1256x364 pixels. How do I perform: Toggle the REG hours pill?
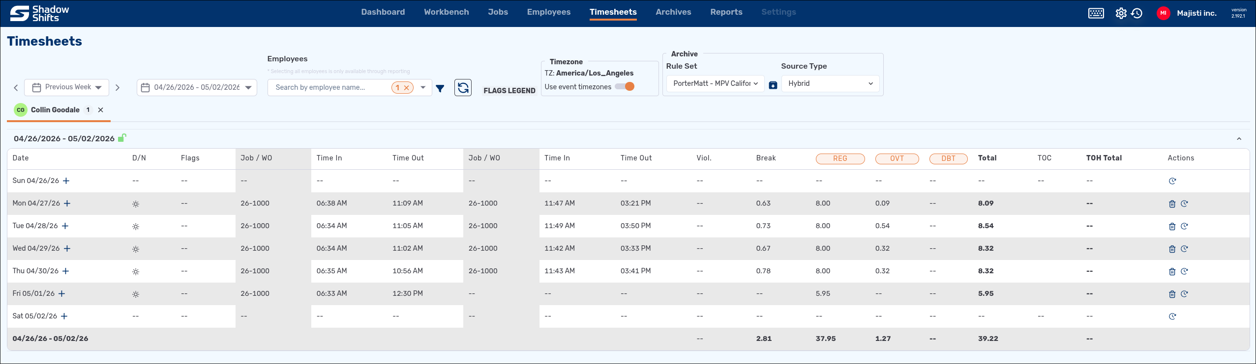[840, 158]
